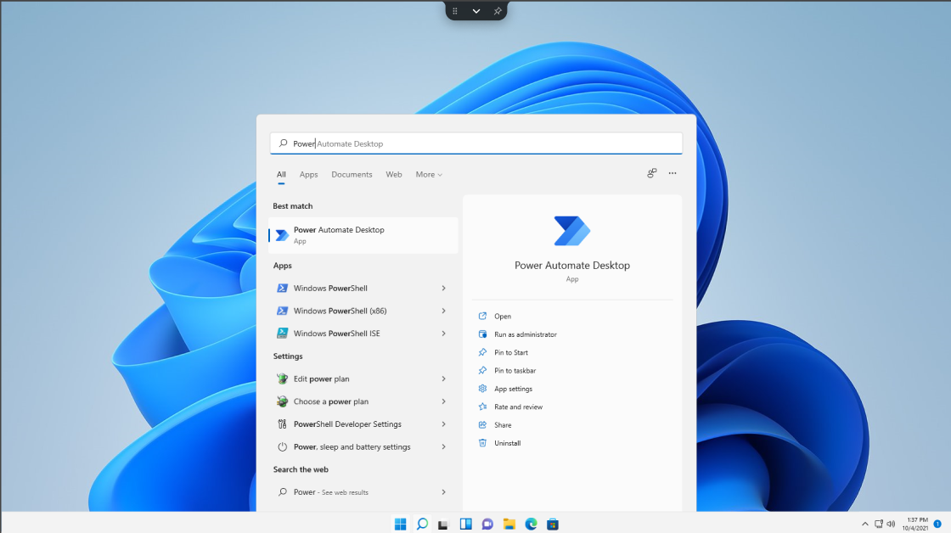Image resolution: width=951 pixels, height=533 pixels.
Task: Click the Windows Start button
Action: (400, 524)
